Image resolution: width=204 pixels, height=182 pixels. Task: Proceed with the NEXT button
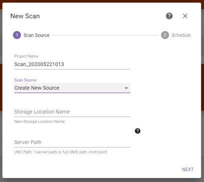coord(187,169)
